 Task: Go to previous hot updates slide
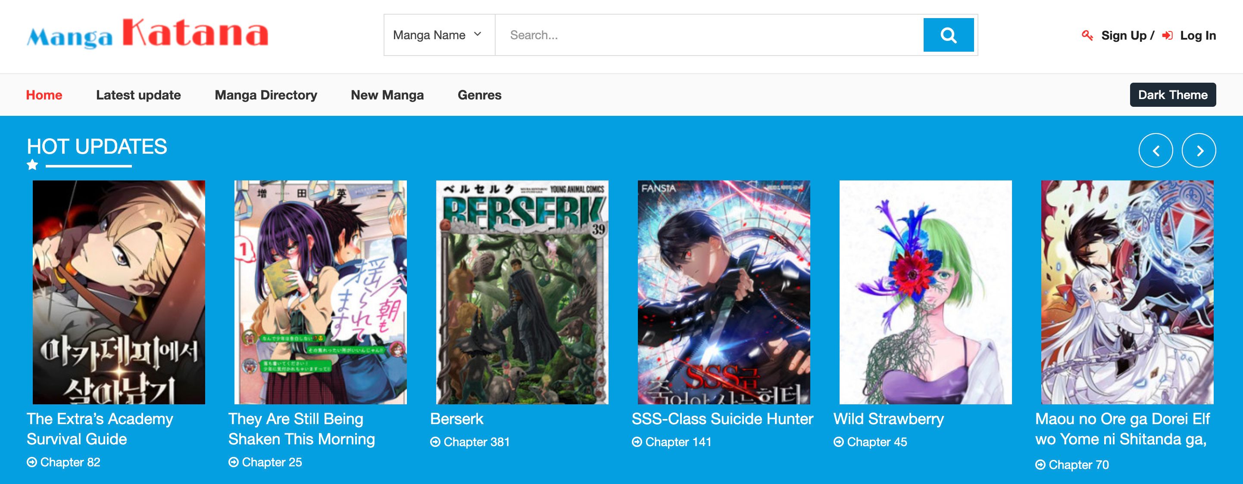(x=1155, y=150)
